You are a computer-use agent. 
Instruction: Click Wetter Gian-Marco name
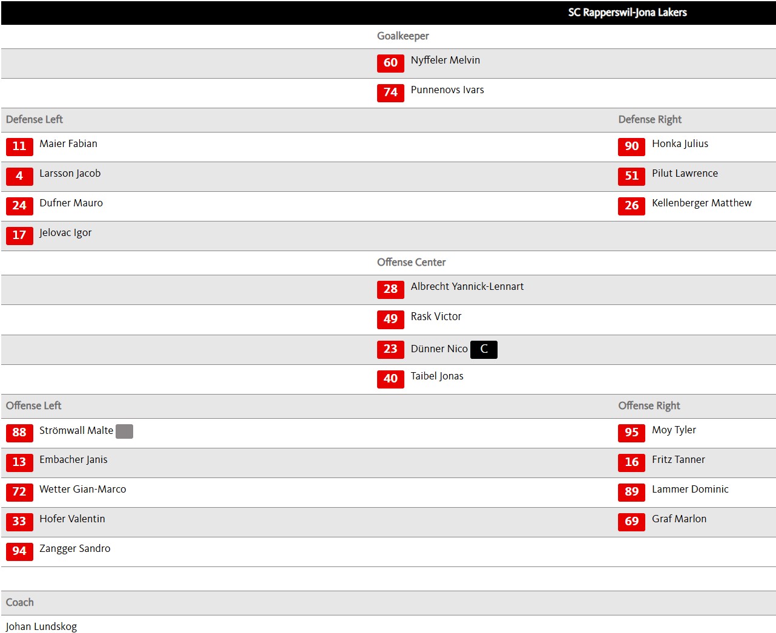(83, 489)
